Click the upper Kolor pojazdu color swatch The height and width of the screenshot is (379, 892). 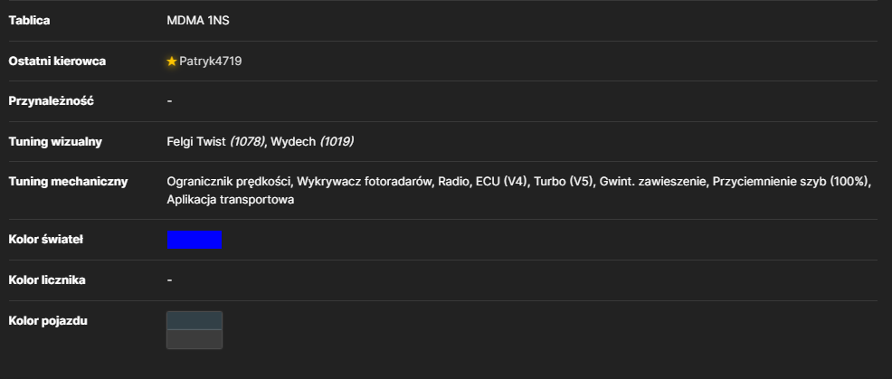pos(194,321)
